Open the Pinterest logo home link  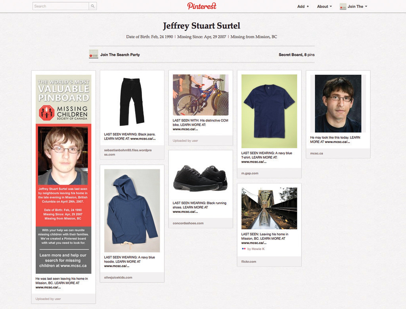coord(202,6)
